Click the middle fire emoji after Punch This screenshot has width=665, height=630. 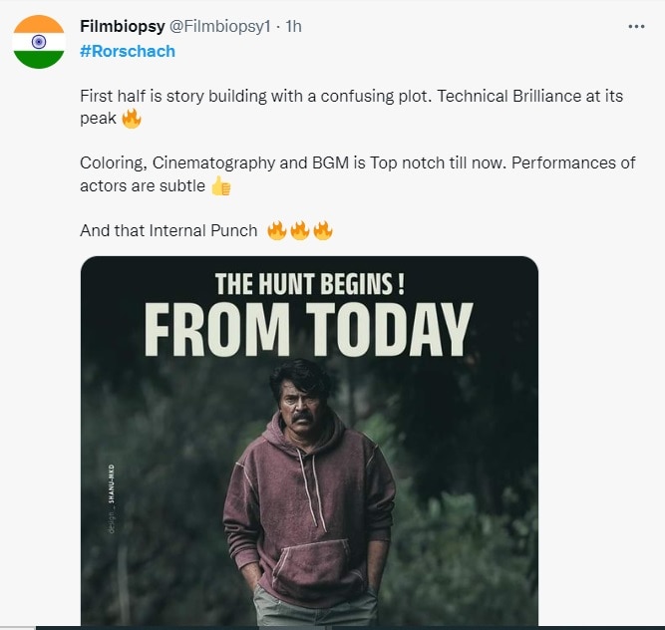[300, 231]
